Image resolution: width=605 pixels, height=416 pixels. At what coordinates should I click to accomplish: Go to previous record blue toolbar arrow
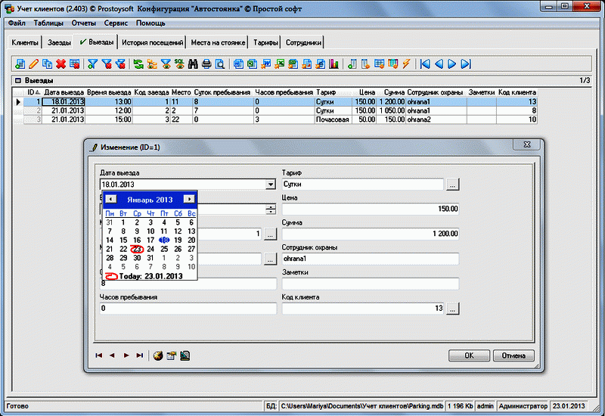[439, 64]
